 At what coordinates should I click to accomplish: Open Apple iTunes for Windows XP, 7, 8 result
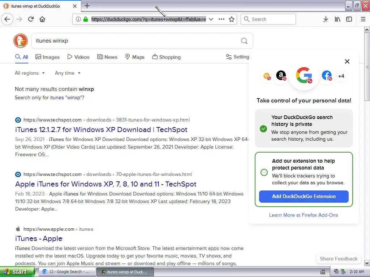(x=106, y=184)
